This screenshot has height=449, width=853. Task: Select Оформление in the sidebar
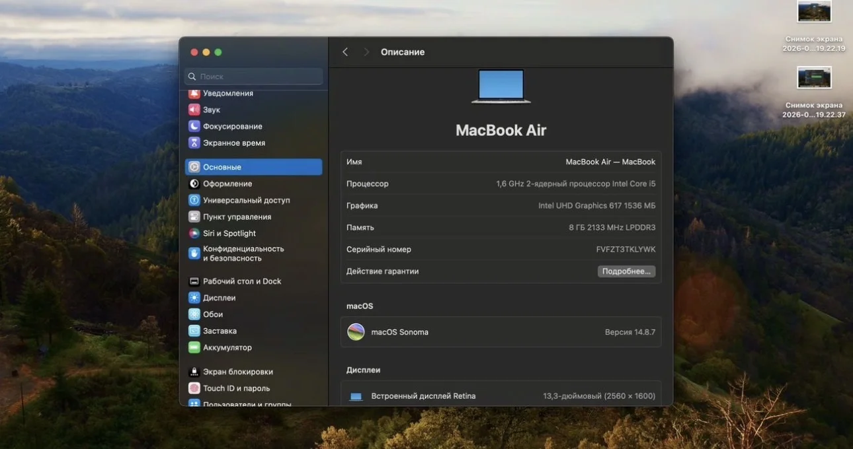227,184
